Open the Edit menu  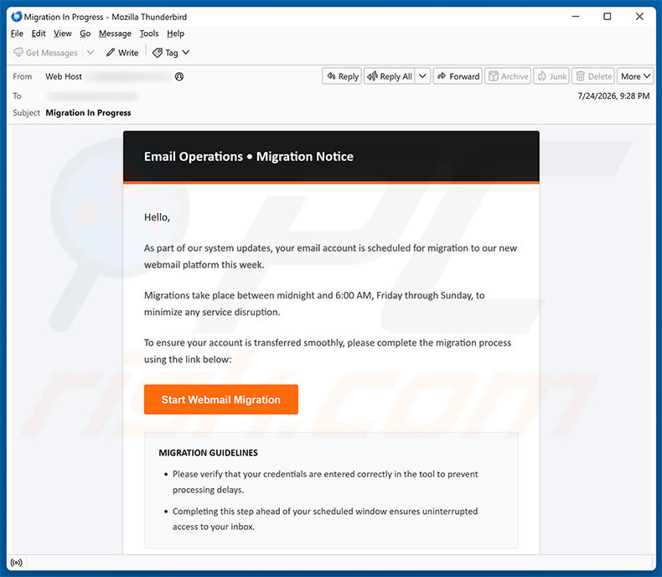coord(39,34)
